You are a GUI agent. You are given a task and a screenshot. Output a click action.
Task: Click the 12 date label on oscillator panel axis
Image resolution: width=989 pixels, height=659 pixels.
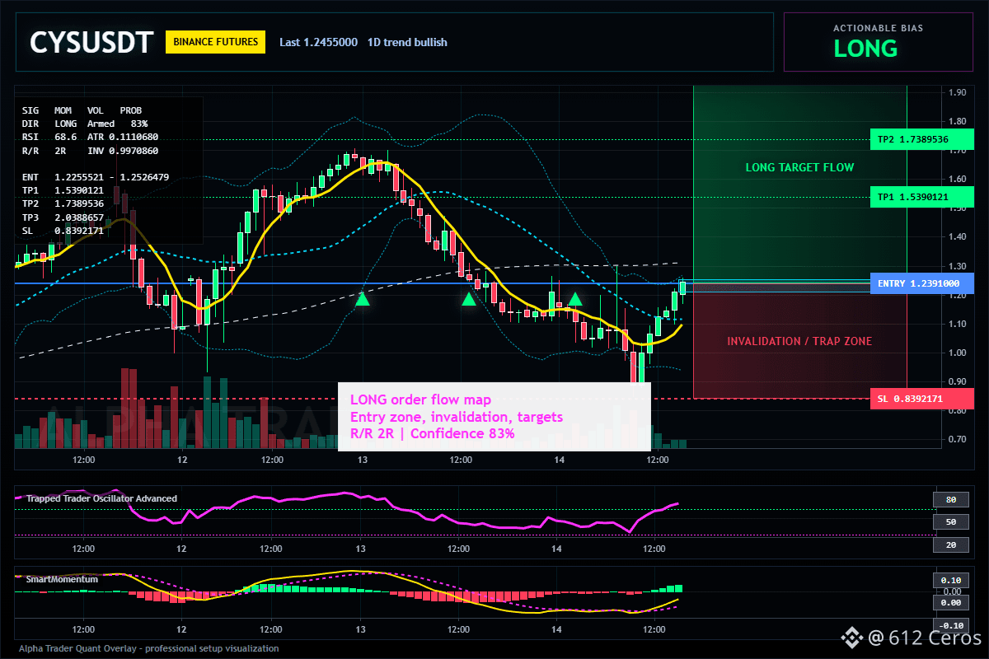181,548
